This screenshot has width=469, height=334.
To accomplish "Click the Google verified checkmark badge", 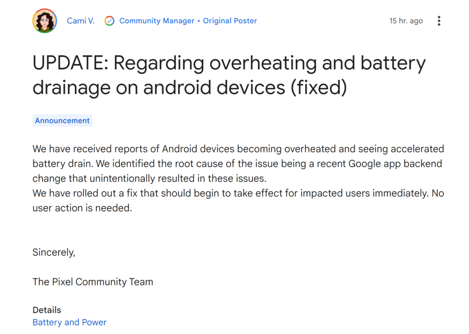I will 109,21.
